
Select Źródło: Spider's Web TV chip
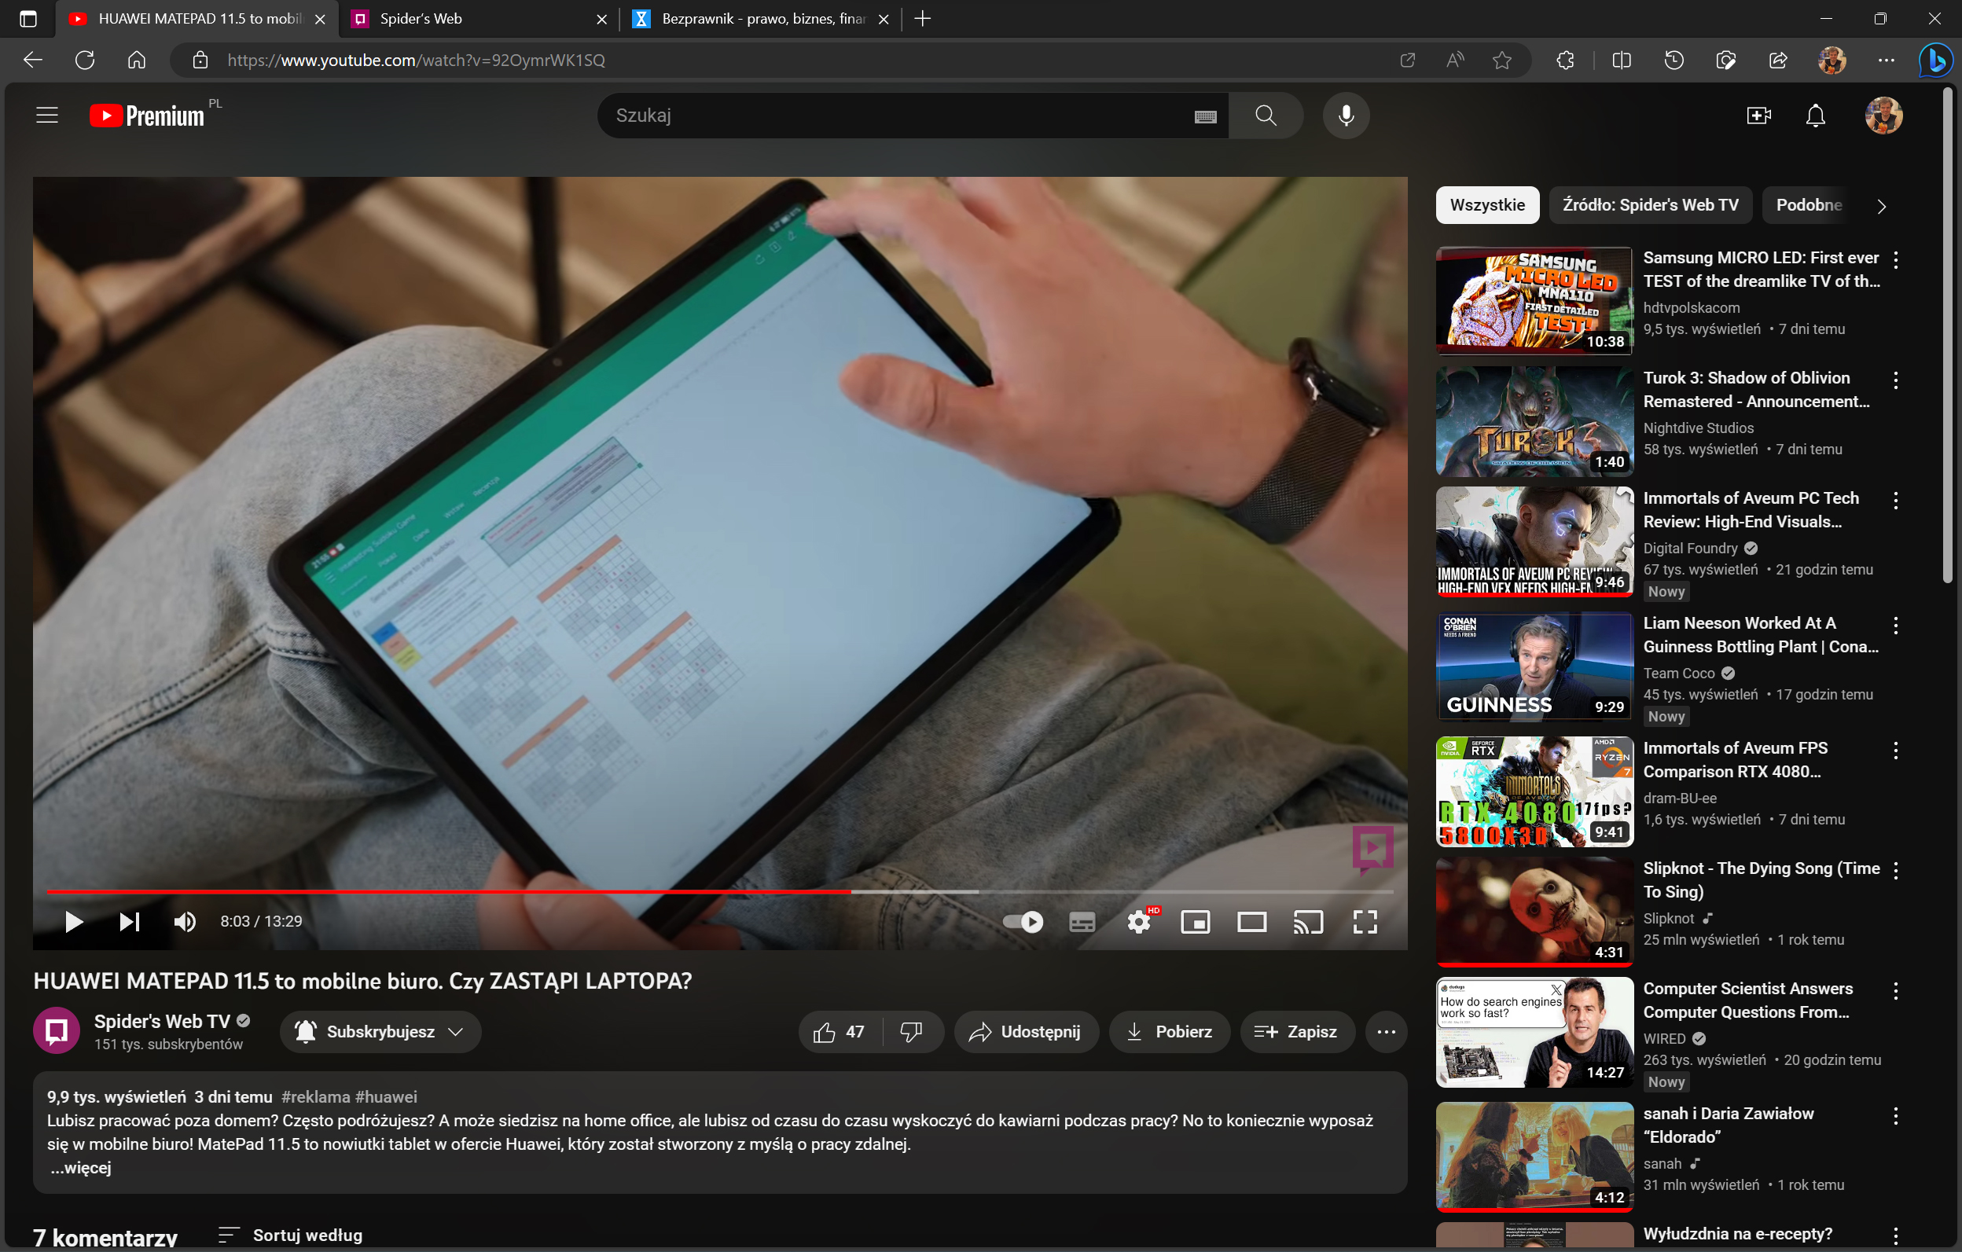[1650, 205]
